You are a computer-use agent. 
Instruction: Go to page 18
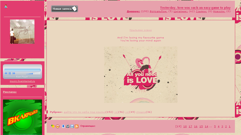185,126
